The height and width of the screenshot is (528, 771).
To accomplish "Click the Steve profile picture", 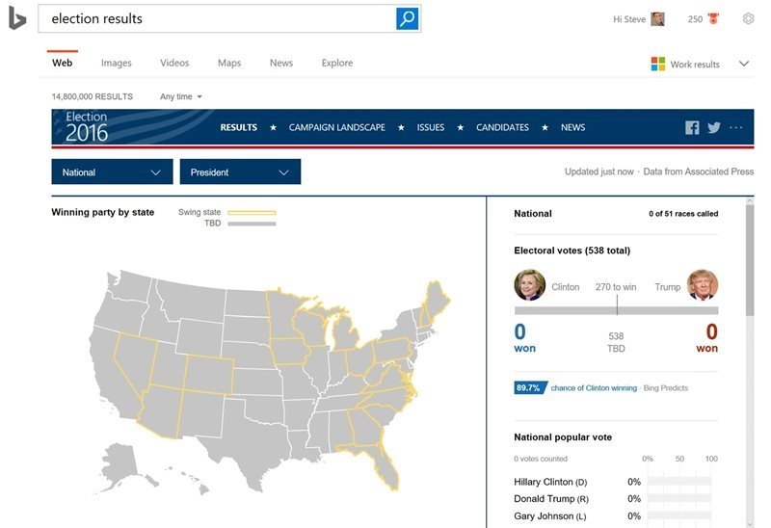I will pyautogui.click(x=658, y=18).
